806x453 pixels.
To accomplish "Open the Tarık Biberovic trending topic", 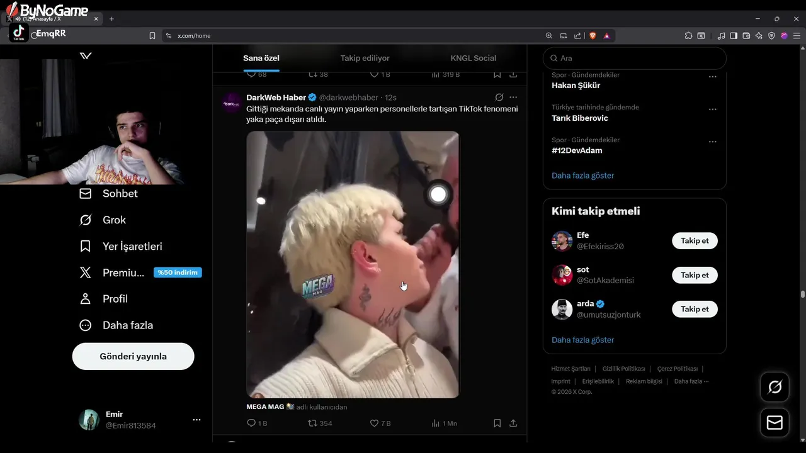I will [x=579, y=118].
